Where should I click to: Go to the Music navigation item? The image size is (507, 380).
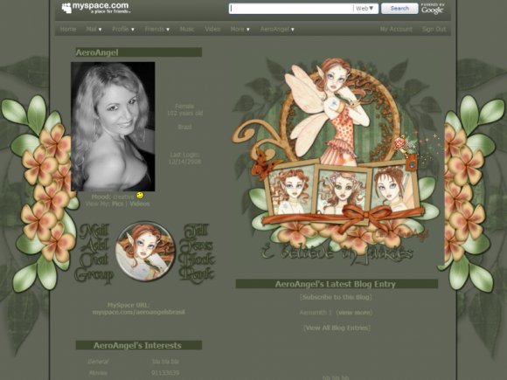click(x=187, y=29)
